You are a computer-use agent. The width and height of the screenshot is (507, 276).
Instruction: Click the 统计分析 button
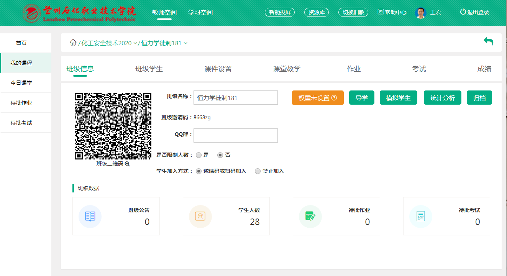(x=443, y=98)
